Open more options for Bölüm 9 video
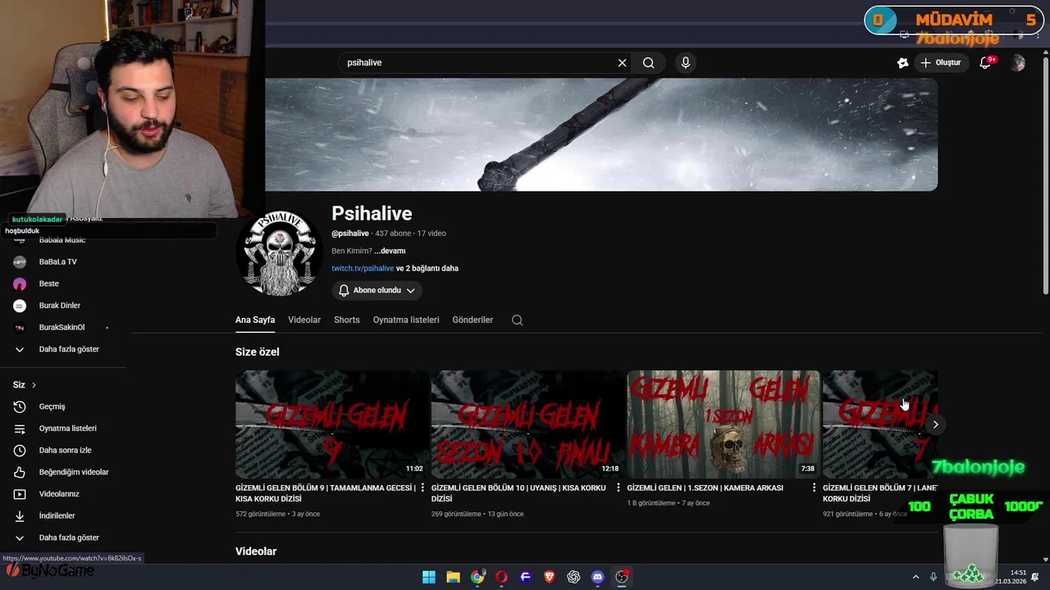The image size is (1050, 590). (422, 488)
